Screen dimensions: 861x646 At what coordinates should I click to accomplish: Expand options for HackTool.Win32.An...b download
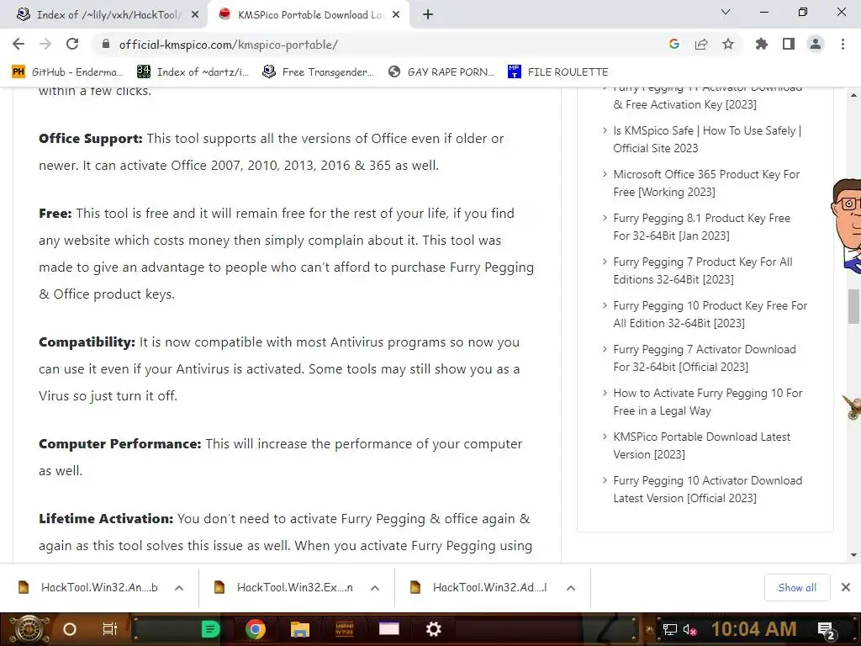point(179,588)
